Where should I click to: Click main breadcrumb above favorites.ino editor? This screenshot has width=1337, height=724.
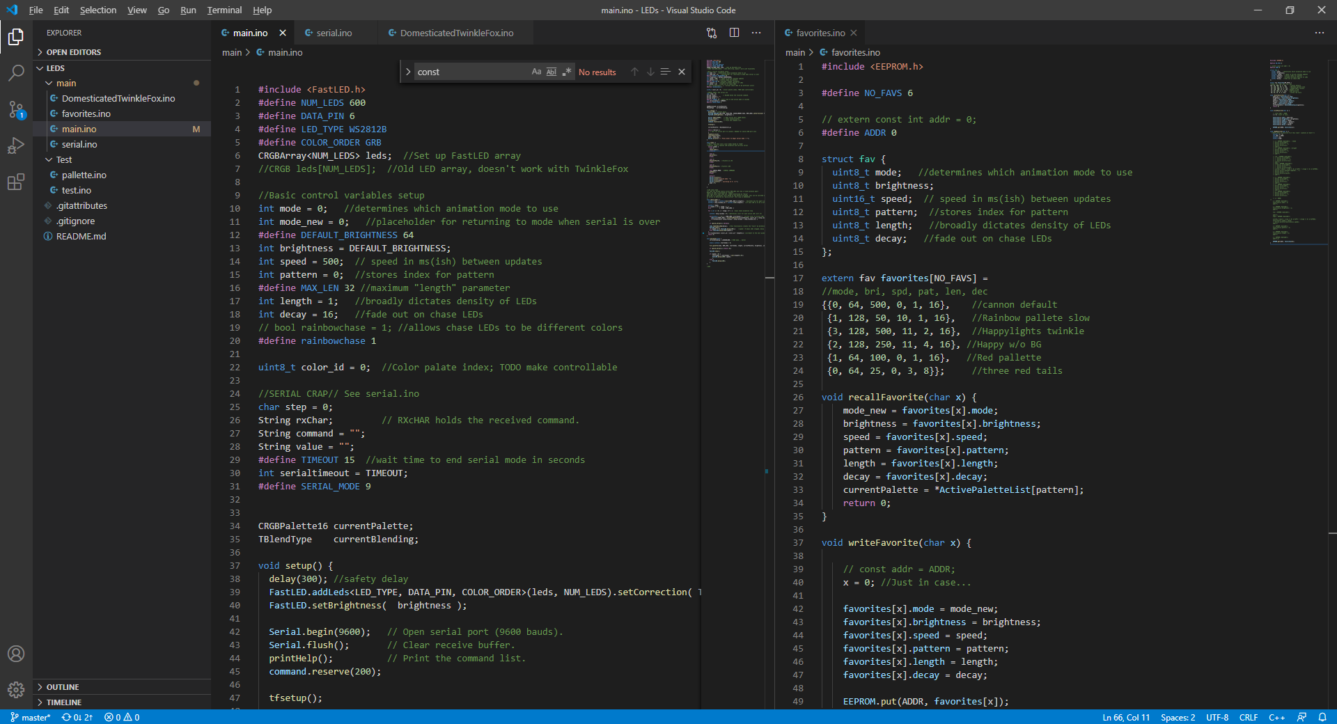pyautogui.click(x=795, y=52)
